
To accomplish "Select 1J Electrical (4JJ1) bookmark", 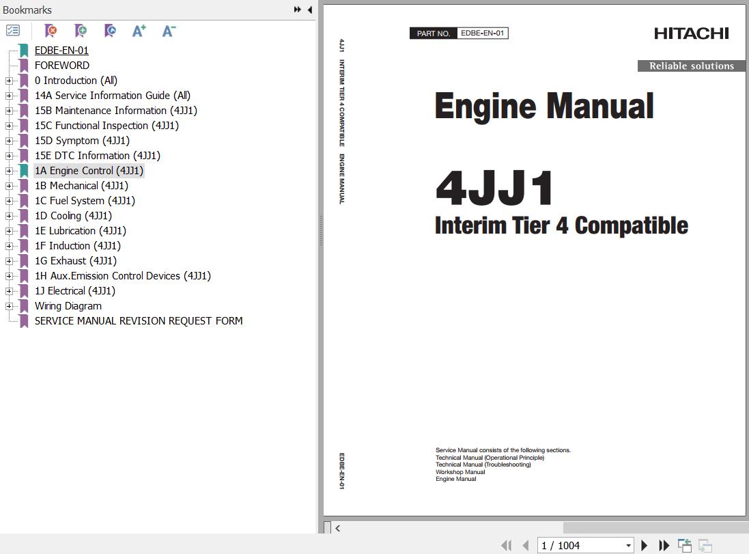I will [x=75, y=290].
